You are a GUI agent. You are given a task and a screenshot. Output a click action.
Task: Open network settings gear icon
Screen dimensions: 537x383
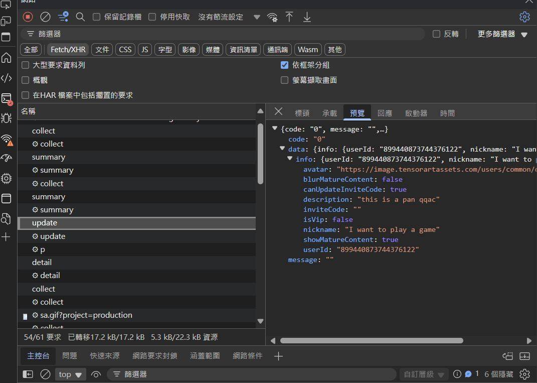tap(524, 17)
